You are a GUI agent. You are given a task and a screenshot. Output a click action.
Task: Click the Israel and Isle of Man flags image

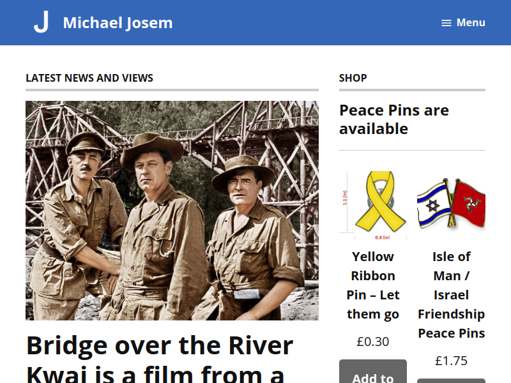pyautogui.click(x=452, y=204)
